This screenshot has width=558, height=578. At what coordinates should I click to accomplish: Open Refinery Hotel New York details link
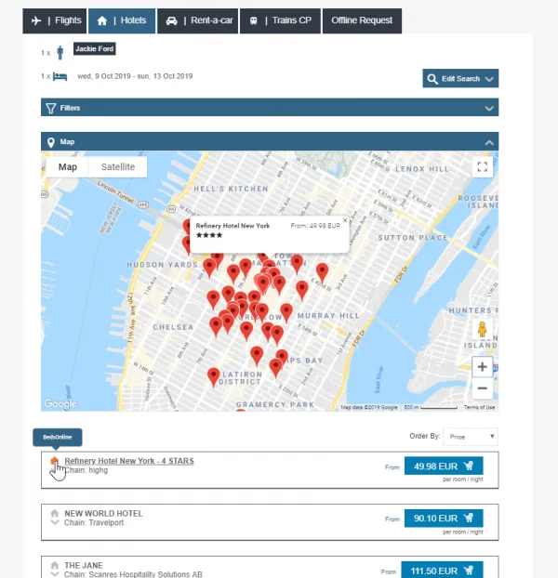pos(129,461)
